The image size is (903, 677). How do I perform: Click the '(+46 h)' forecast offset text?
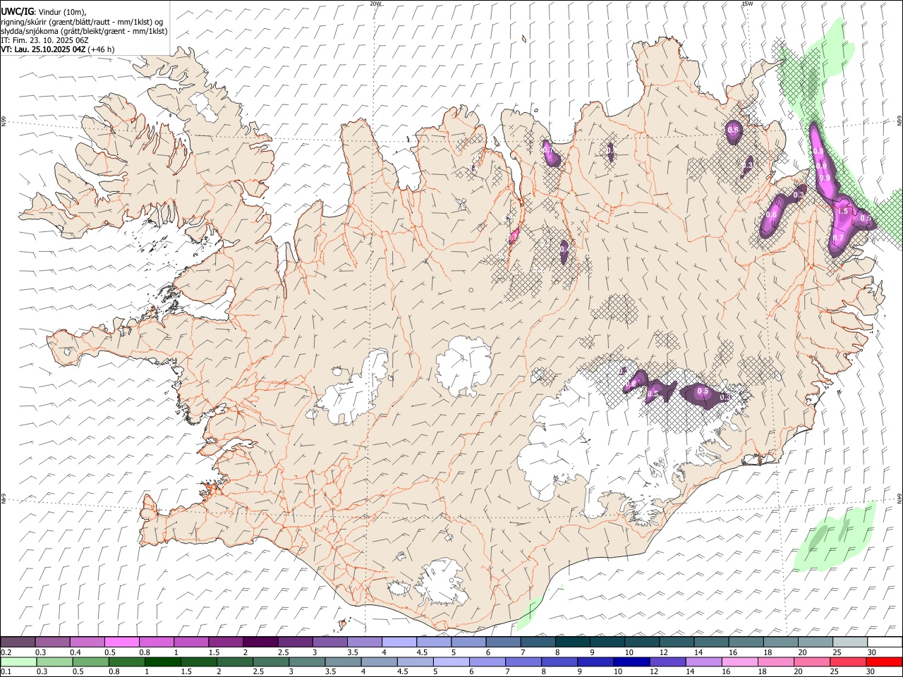pyautogui.click(x=102, y=49)
